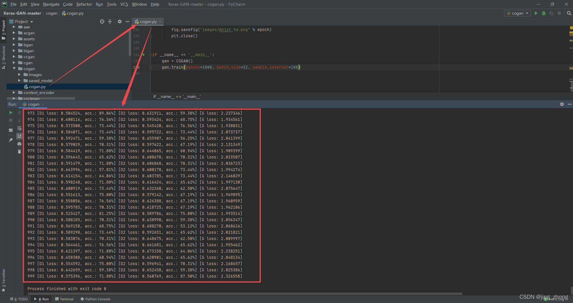Open the TODO tool window
This screenshot has height=303, width=573.
tap(19, 299)
